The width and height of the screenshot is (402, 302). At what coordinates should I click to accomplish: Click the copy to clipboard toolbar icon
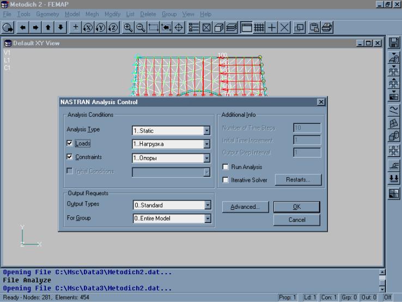click(314, 27)
